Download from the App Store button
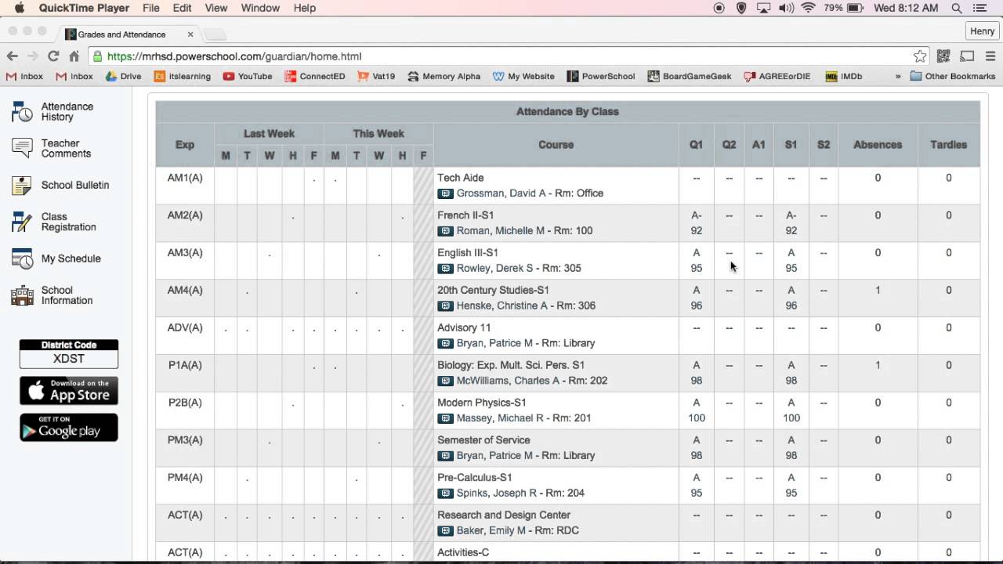 click(x=69, y=391)
